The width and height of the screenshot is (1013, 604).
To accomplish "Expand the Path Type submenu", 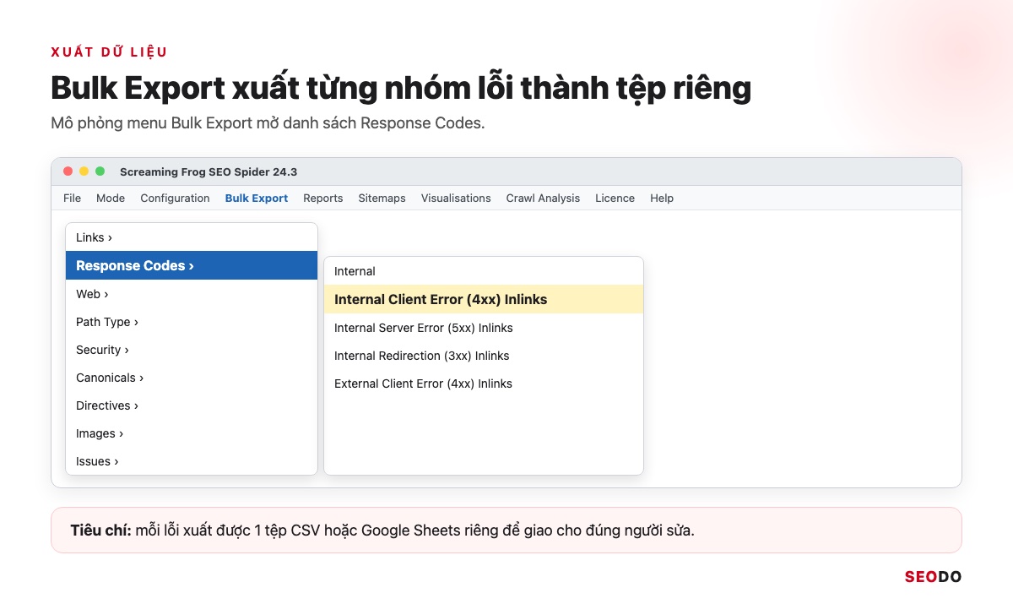I will tap(192, 322).
